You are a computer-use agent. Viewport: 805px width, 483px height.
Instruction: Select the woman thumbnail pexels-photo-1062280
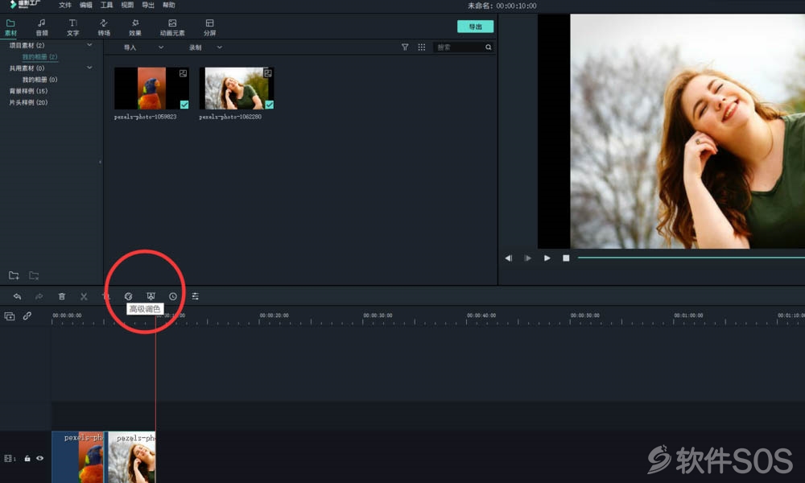coord(236,89)
